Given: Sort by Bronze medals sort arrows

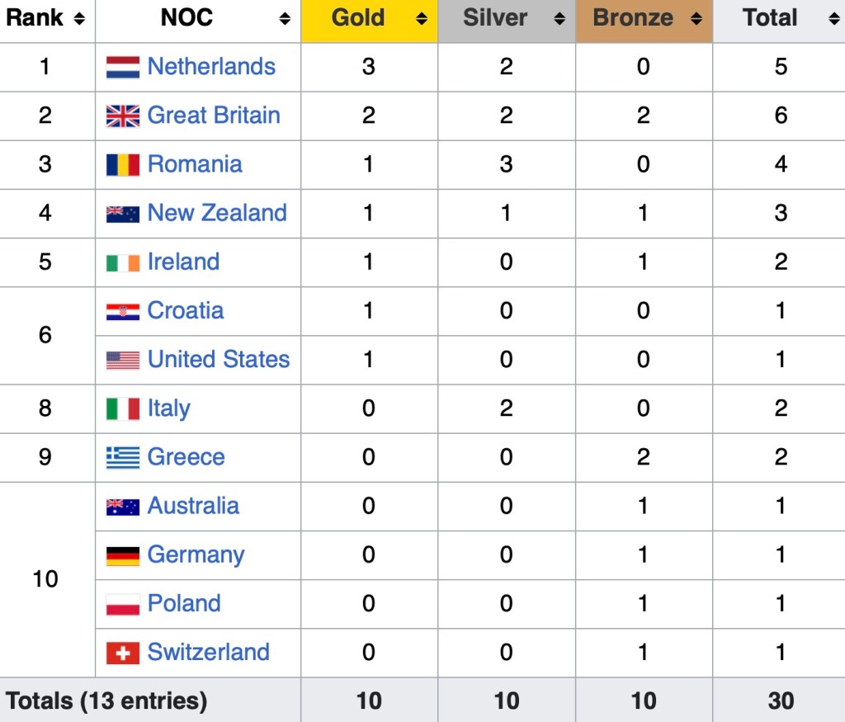Looking at the screenshot, I should (696, 18).
